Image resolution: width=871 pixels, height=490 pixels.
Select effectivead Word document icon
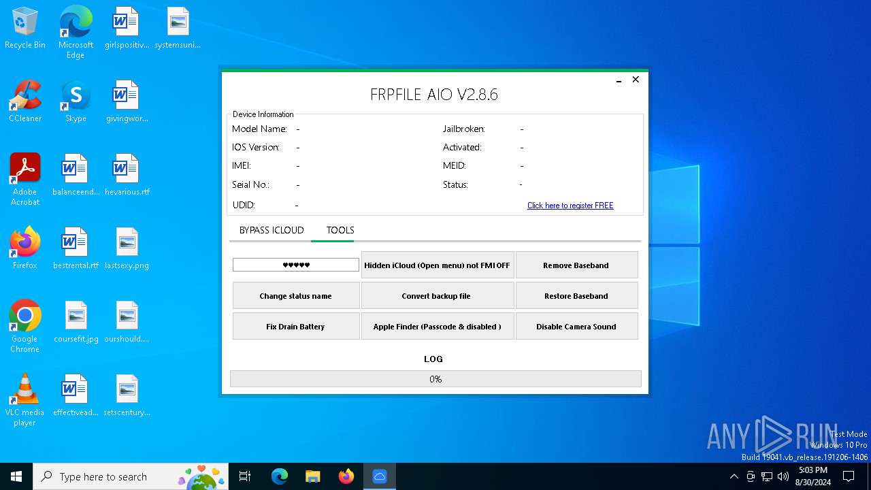tap(76, 396)
